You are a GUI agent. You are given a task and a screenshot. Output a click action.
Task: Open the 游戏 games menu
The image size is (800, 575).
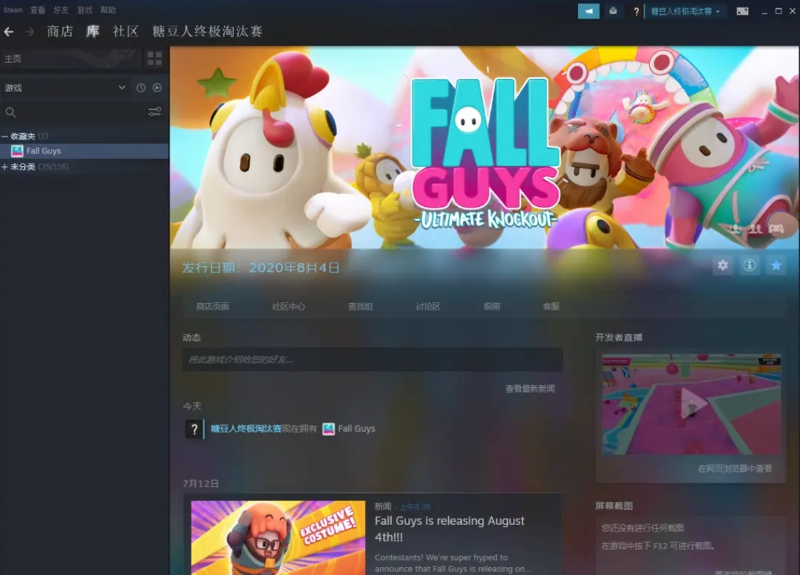pyautogui.click(x=84, y=10)
